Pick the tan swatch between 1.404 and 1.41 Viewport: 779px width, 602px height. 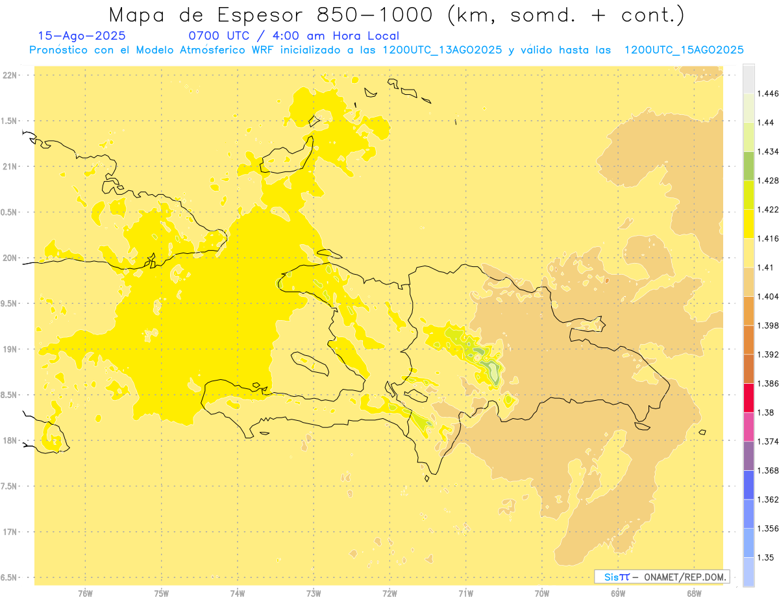pyautogui.click(x=748, y=282)
